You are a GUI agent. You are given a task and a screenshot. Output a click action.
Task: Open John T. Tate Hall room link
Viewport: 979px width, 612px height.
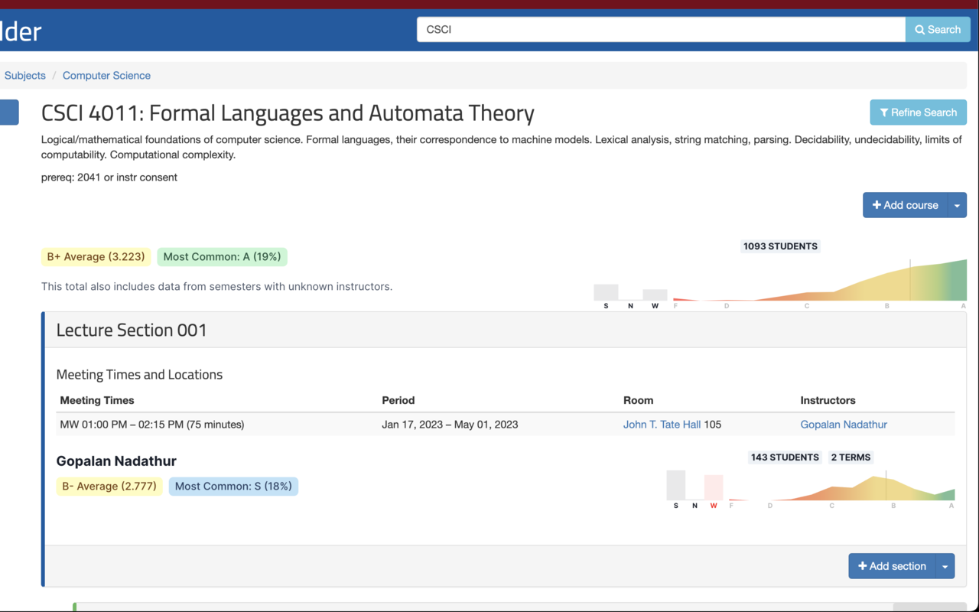coord(662,425)
